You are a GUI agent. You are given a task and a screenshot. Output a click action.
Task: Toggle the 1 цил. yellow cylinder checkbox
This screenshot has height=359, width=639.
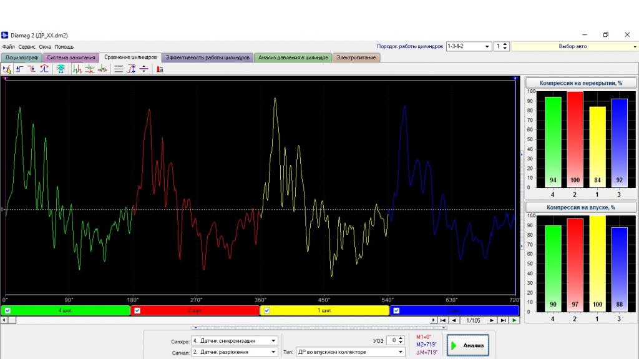tap(267, 310)
